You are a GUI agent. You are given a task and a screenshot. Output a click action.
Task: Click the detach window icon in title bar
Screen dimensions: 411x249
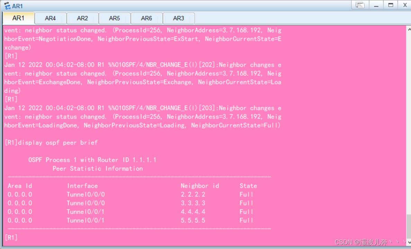click(360, 5)
